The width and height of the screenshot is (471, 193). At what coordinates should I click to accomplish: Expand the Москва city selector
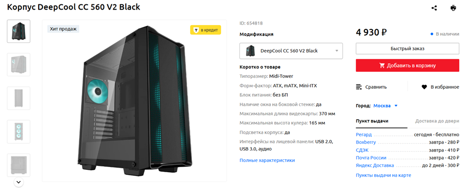point(385,106)
